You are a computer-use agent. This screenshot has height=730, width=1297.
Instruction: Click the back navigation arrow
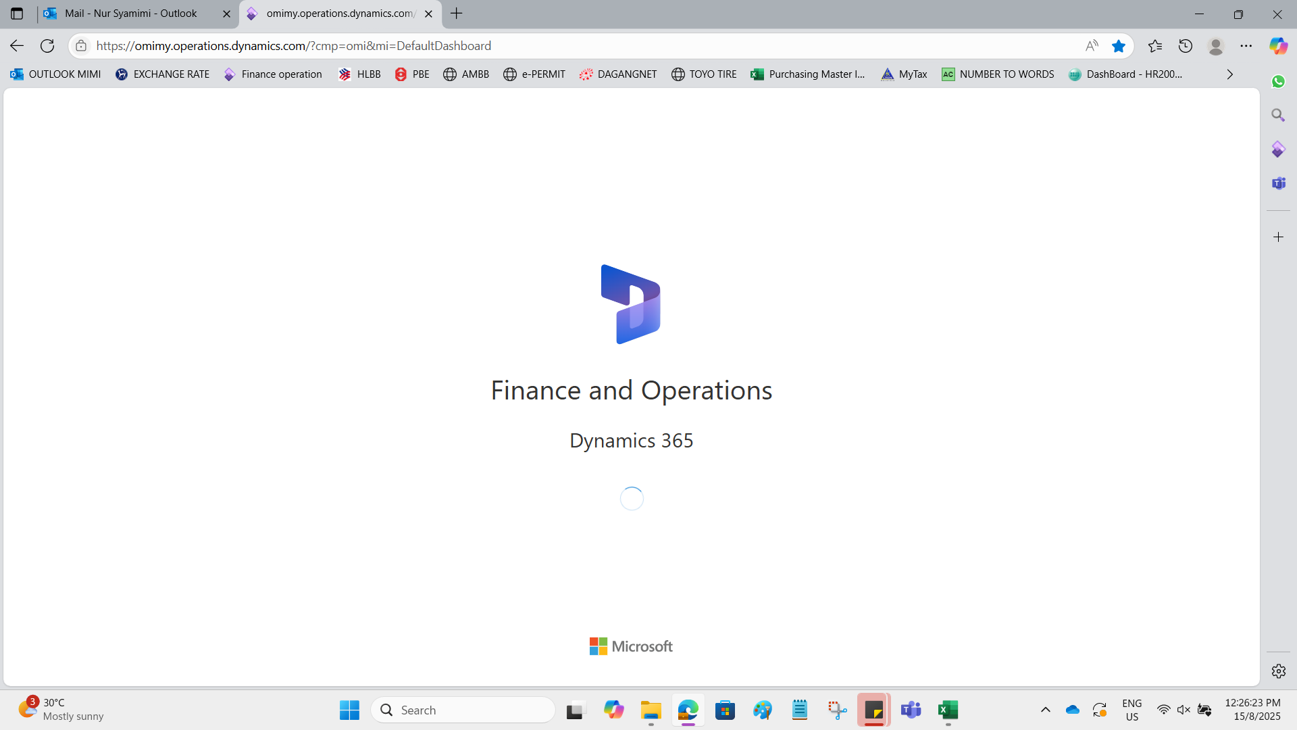point(17,46)
